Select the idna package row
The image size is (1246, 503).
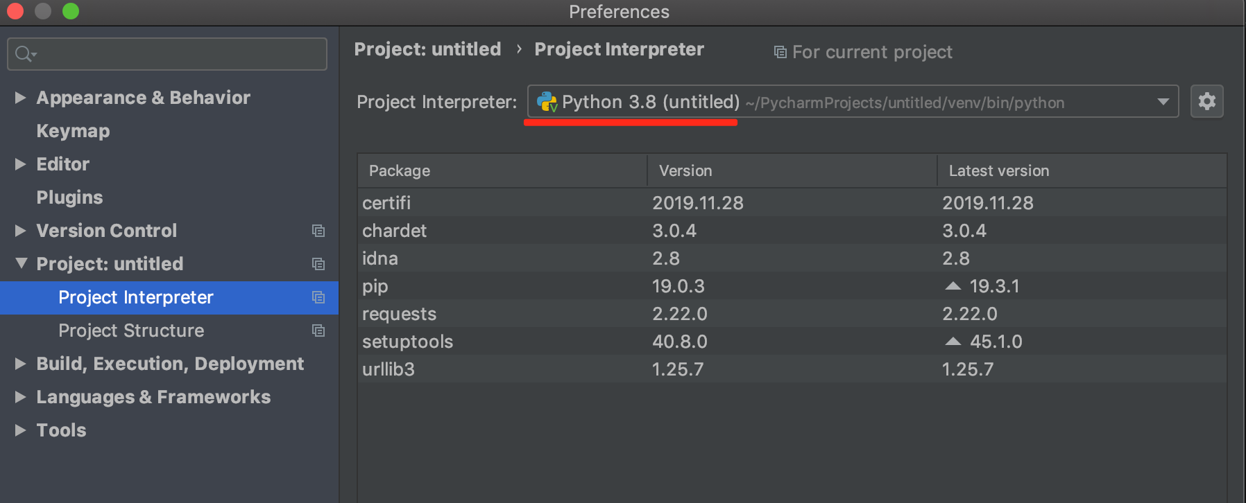pyautogui.click(x=792, y=258)
